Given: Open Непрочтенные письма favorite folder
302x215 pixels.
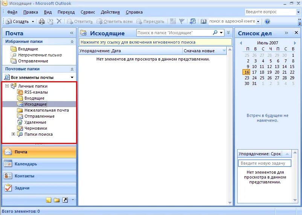Looking at the screenshot, I should tap(40, 55).
